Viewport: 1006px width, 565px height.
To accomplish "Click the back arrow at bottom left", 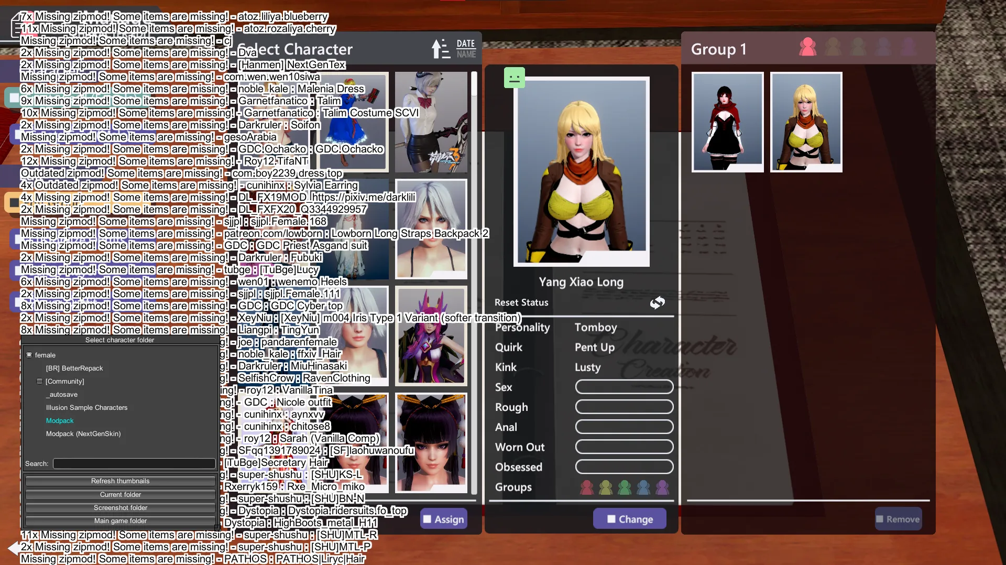I will point(14,548).
